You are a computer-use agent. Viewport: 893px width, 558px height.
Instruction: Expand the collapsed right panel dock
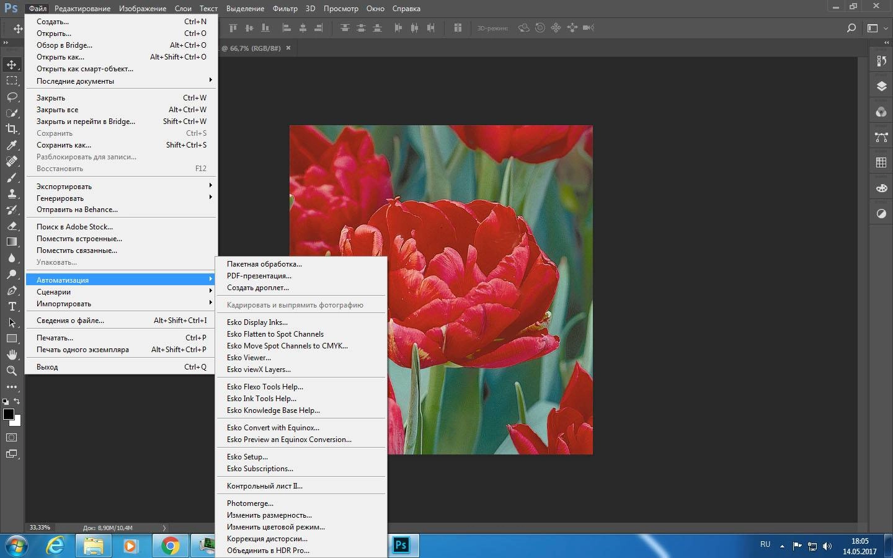click(x=886, y=43)
